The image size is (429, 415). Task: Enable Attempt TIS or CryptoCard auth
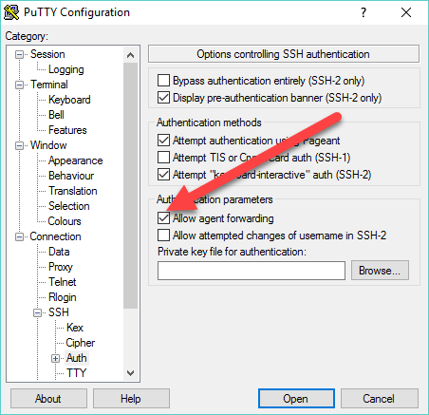pos(163,157)
